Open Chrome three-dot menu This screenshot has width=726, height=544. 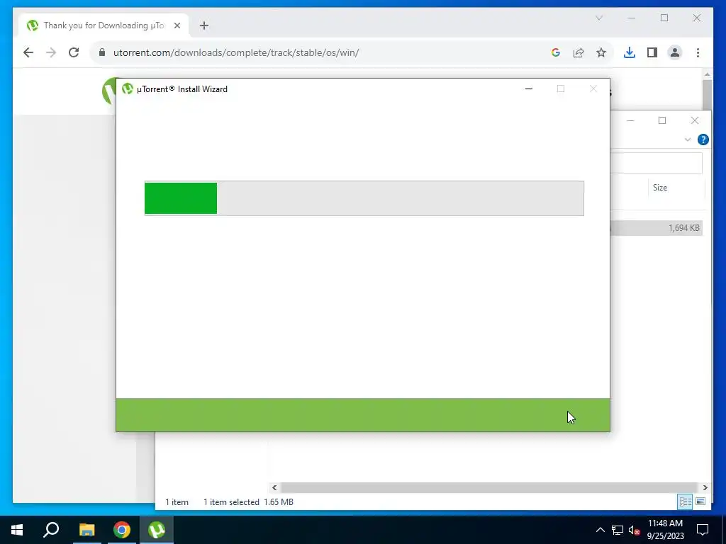point(698,52)
